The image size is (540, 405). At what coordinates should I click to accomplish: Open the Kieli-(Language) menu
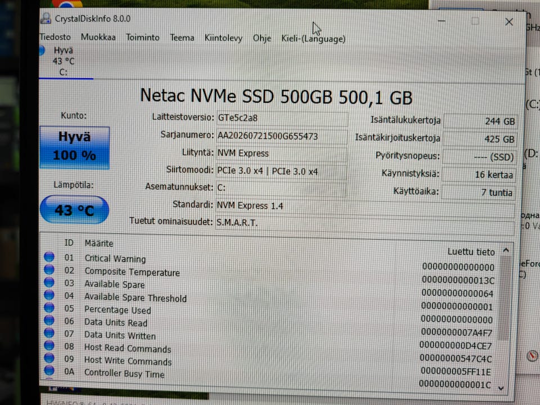tap(313, 39)
